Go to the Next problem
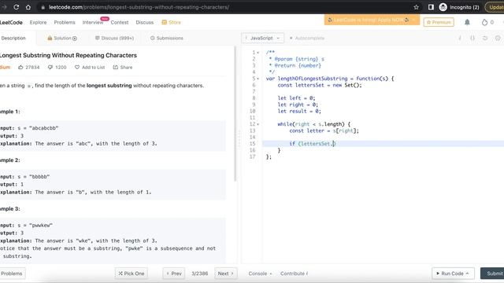The image size is (504, 283). pos(226,274)
